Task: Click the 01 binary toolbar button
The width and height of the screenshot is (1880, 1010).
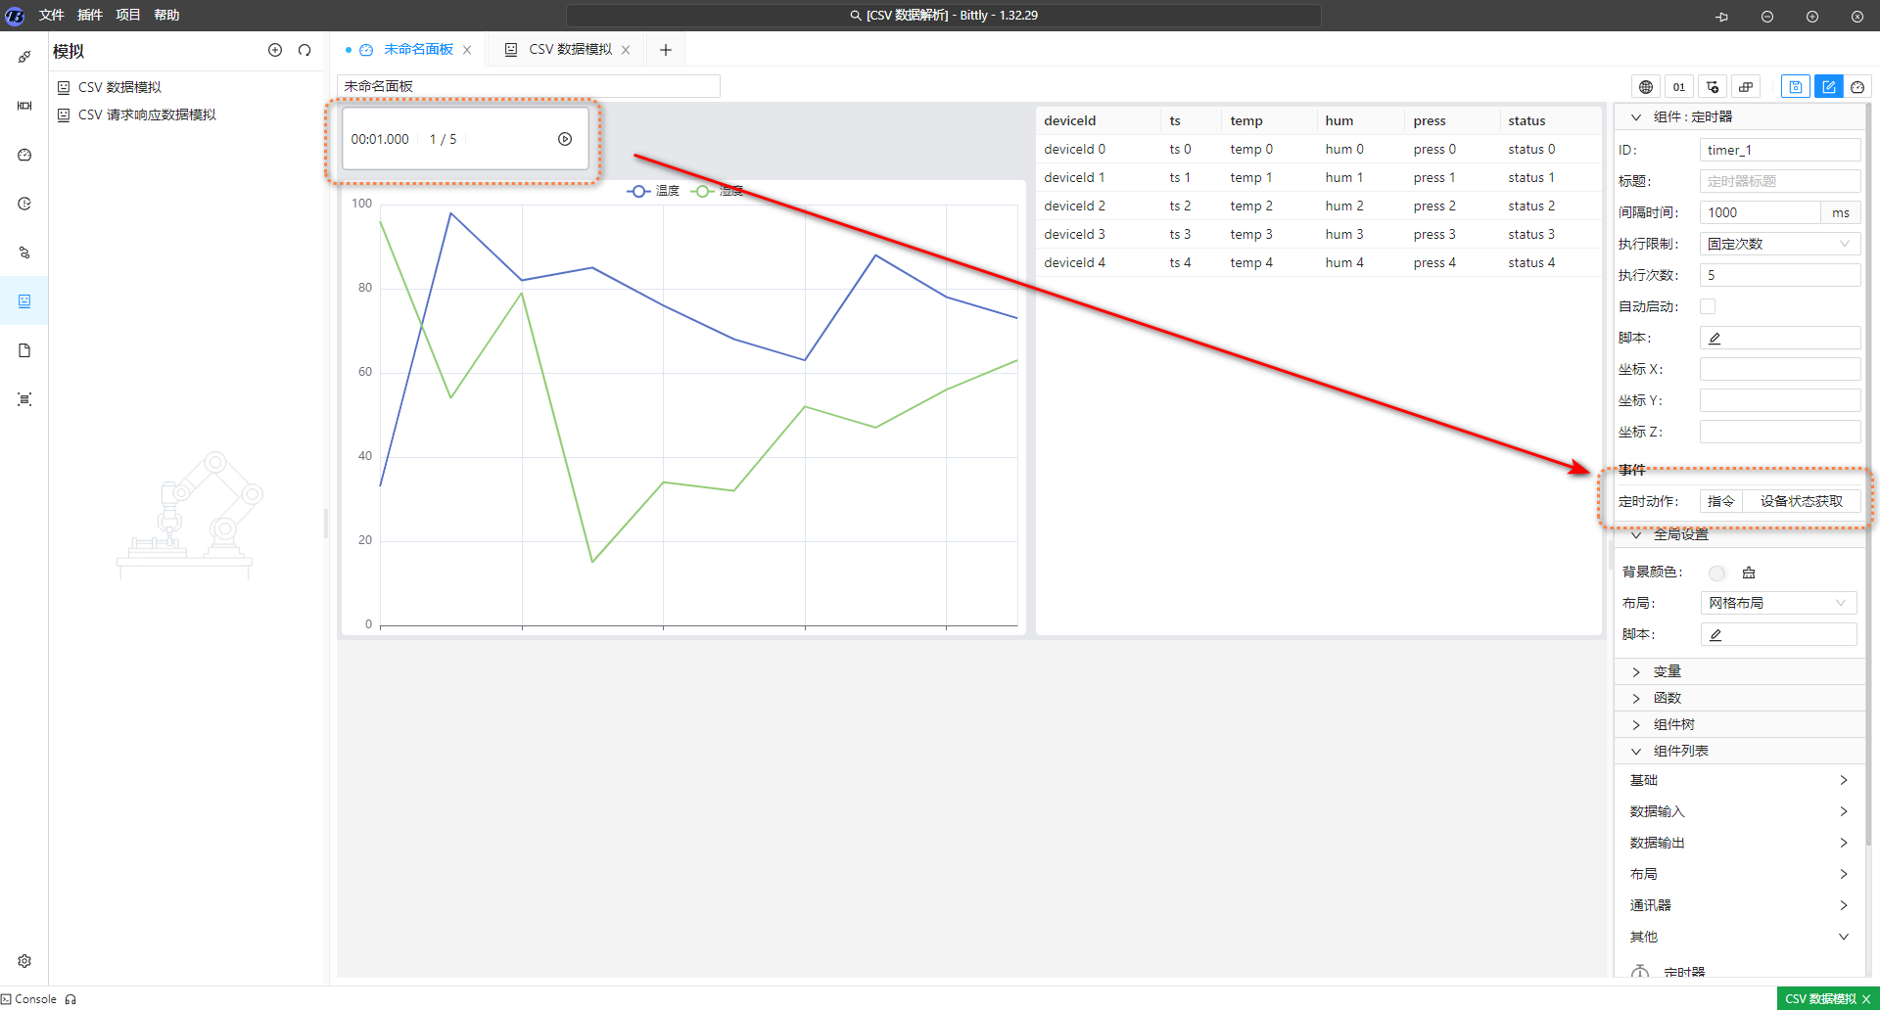Action: (x=1679, y=87)
